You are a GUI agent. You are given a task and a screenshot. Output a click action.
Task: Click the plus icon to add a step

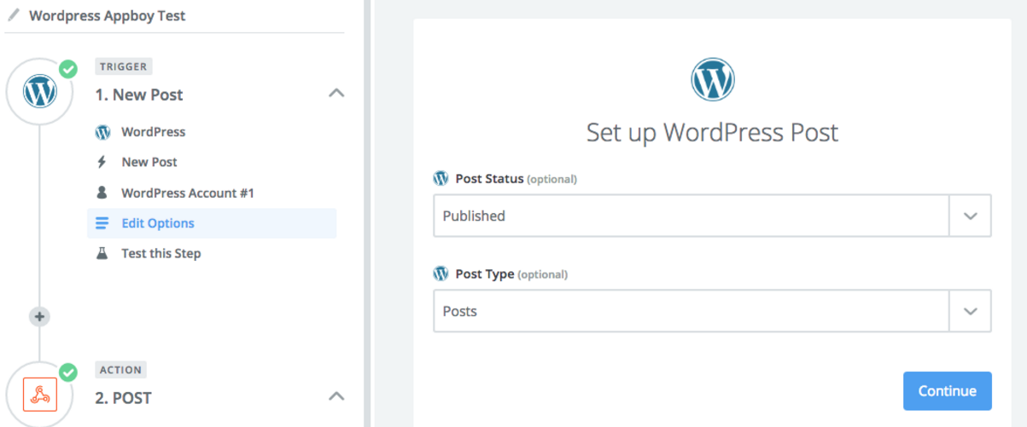pyautogui.click(x=39, y=316)
